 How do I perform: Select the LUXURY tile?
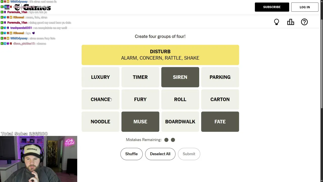[x=100, y=77]
